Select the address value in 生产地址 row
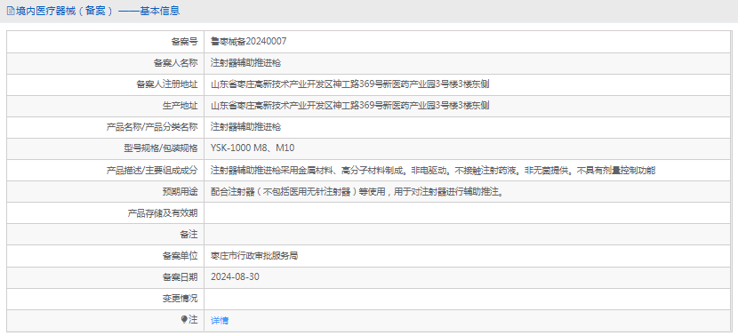 pyautogui.click(x=350, y=106)
